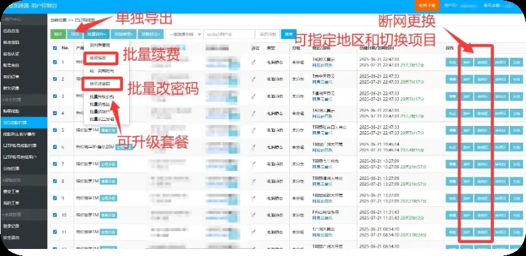Choose 批量换地区 from the batch menu
This screenshot has width=526, height=256.
click(x=100, y=104)
